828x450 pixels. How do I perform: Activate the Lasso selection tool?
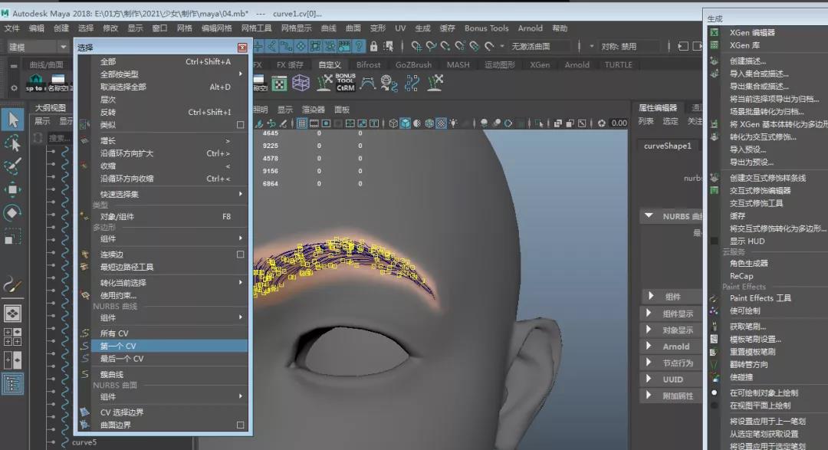coord(13,143)
